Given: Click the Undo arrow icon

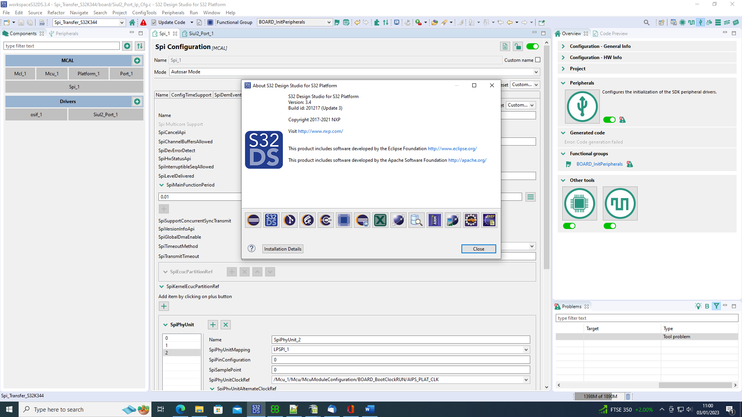Looking at the screenshot, I should point(357,22).
